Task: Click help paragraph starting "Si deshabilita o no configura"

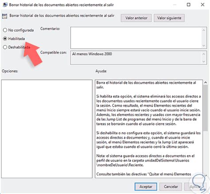Action: point(148,140)
